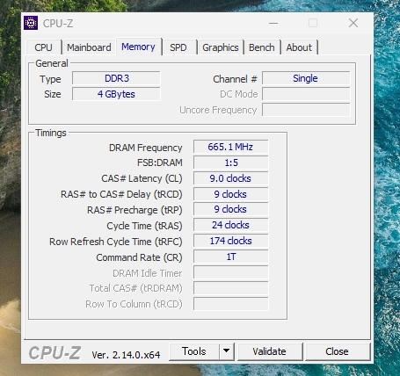Click the Close button at bottom
The image size is (400, 376).
coord(338,351)
